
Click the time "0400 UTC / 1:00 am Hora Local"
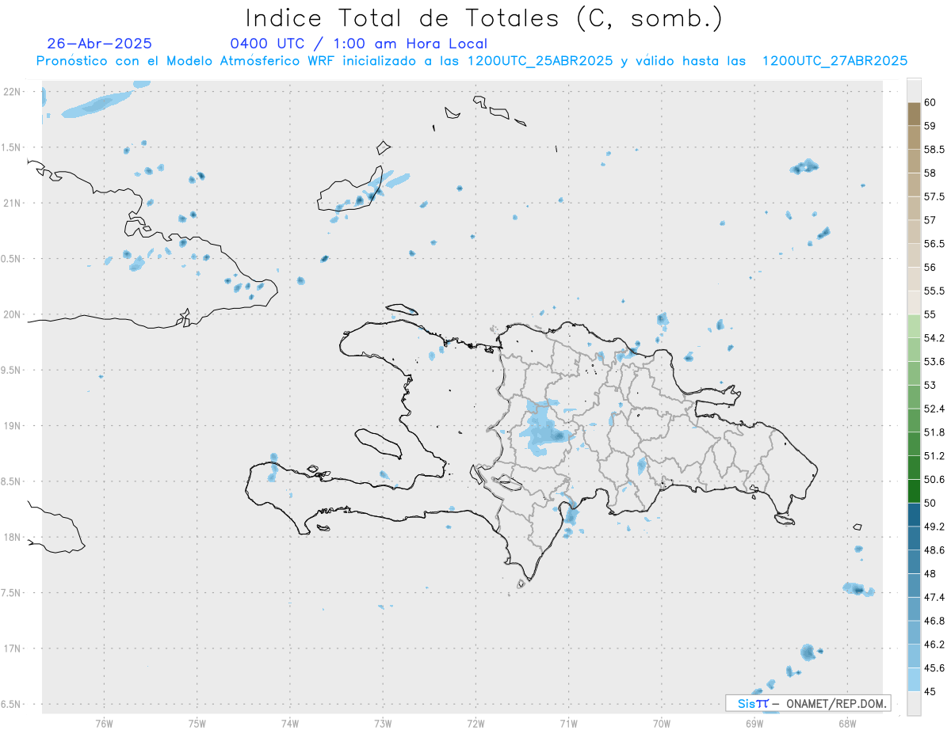pyautogui.click(x=358, y=44)
